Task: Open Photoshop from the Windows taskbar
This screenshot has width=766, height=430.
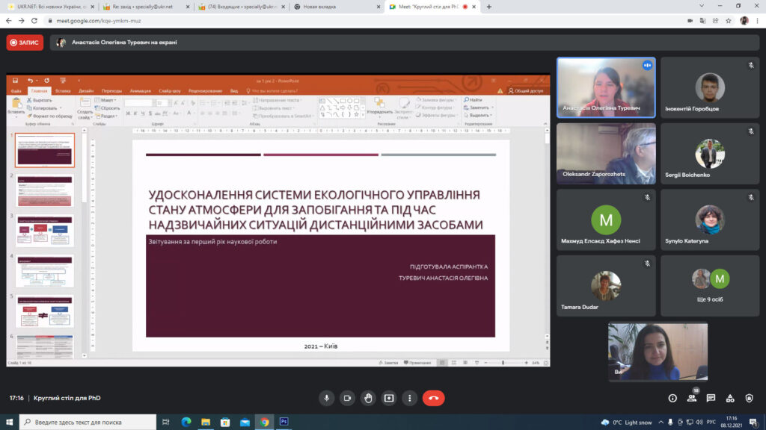Action: pyautogui.click(x=284, y=422)
